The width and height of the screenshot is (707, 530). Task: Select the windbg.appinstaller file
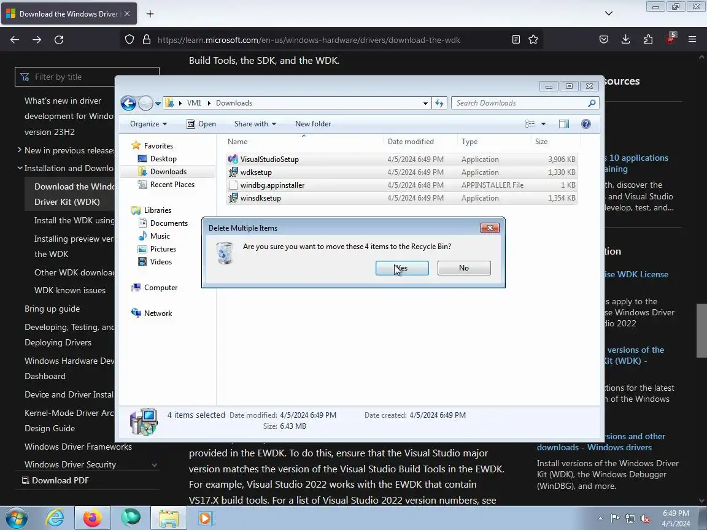click(402, 185)
